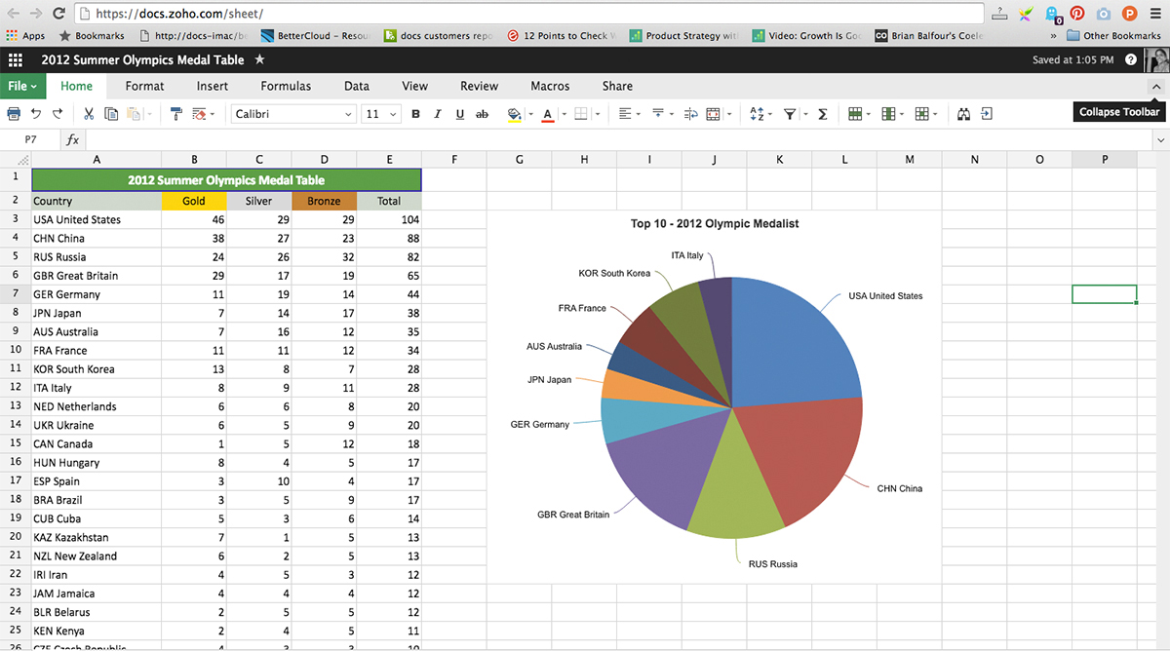Click the AutoSum sigma icon
This screenshot has height=651, width=1170.
point(823,114)
